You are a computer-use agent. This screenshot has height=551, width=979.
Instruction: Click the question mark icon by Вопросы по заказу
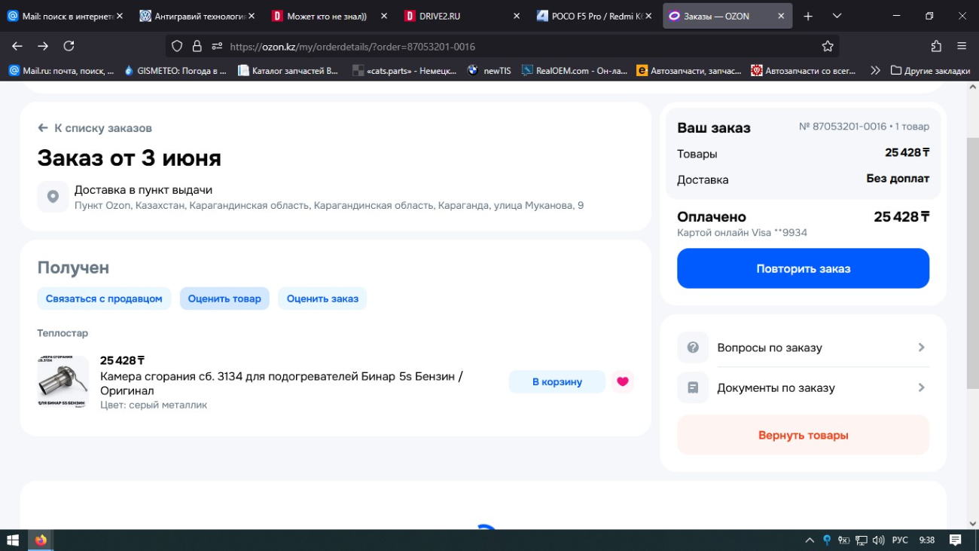tap(693, 347)
